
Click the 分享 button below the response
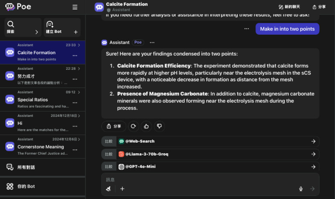point(113,126)
